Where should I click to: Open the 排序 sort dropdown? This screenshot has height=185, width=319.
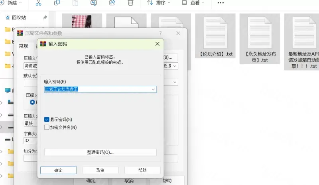pyautogui.click(x=159, y=3)
